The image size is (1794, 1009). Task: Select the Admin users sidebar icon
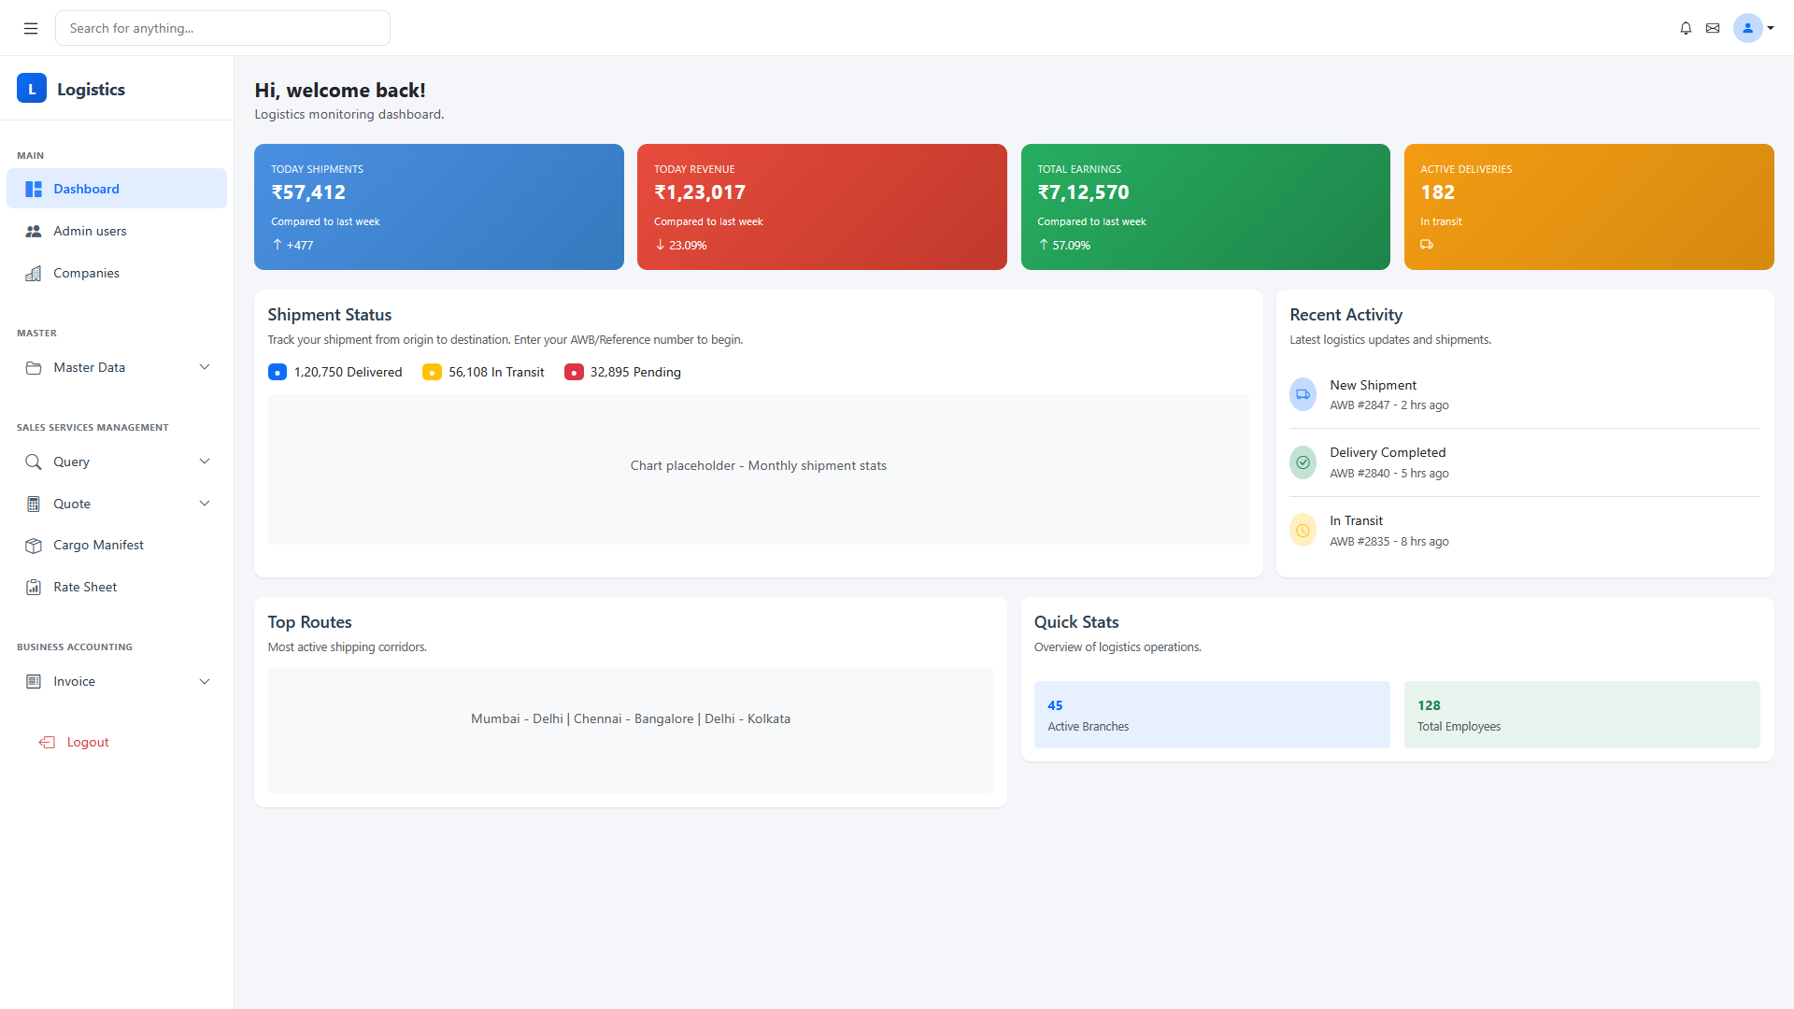34,231
